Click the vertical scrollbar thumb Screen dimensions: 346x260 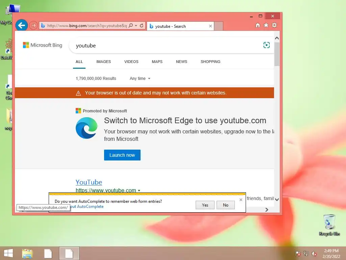[x=277, y=54]
